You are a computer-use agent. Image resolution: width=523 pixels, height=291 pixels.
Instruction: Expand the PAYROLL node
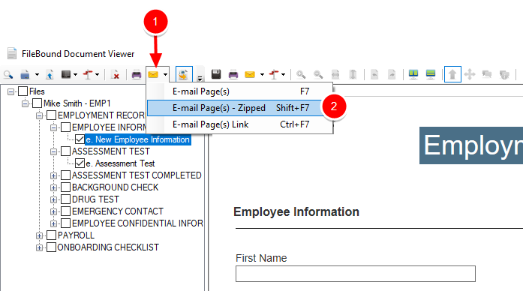39,235
